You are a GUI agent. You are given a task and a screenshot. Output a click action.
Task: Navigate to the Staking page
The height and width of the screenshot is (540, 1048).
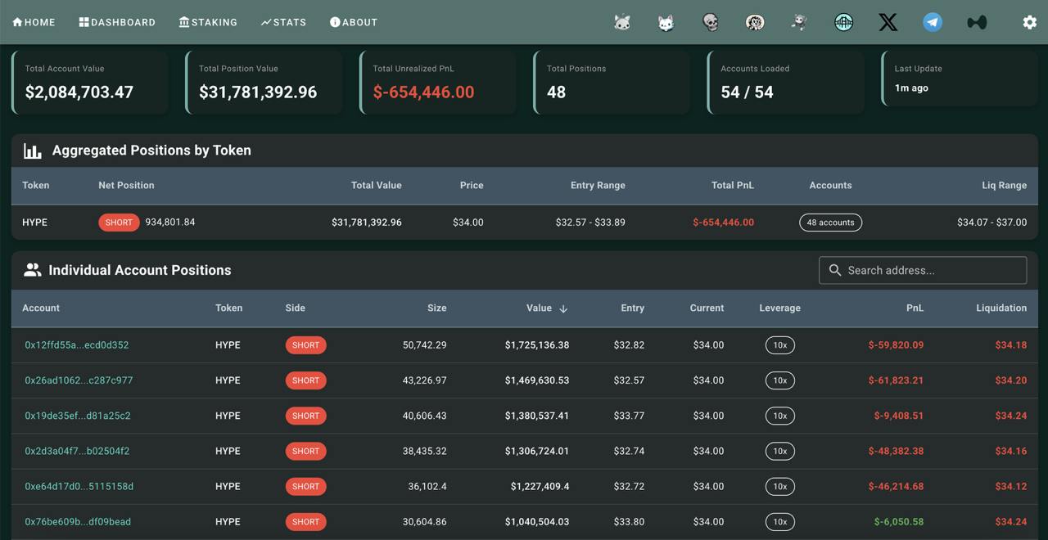[208, 22]
